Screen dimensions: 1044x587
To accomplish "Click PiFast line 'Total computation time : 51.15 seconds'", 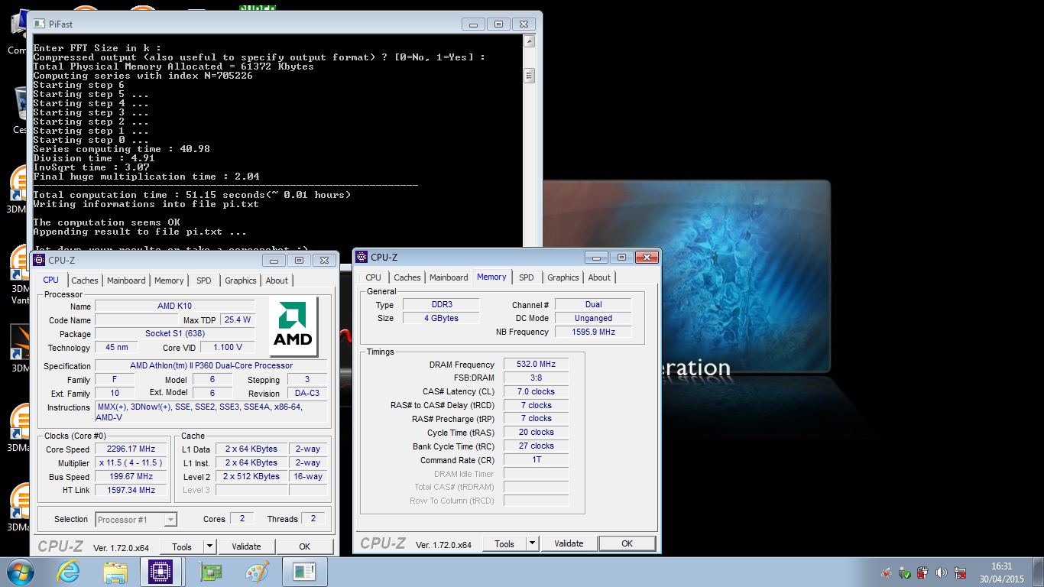I will (x=167, y=195).
